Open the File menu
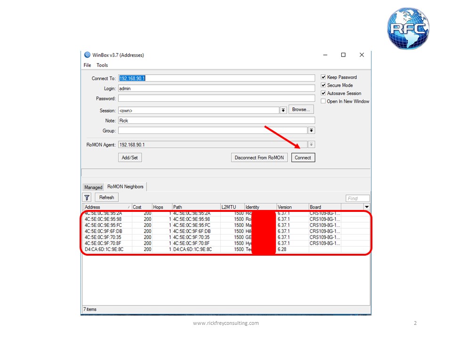The width and height of the screenshot is (452, 339). point(88,65)
